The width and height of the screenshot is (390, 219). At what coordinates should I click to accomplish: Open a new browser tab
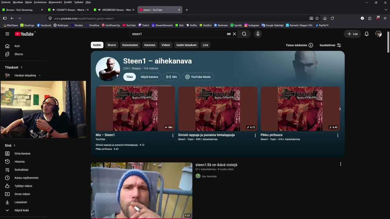[187, 10]
